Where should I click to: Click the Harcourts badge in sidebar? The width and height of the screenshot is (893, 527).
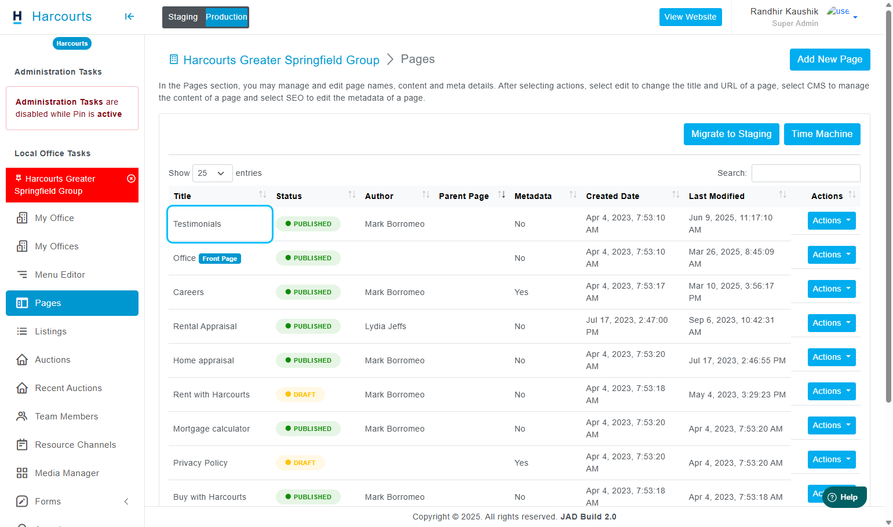coord(72,43)
